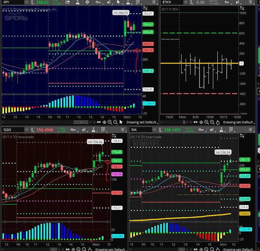This screenshot has width=260, height=251.
Task: Open Patterns icon in DIA toolbar
Action: [x=231, y=130]
